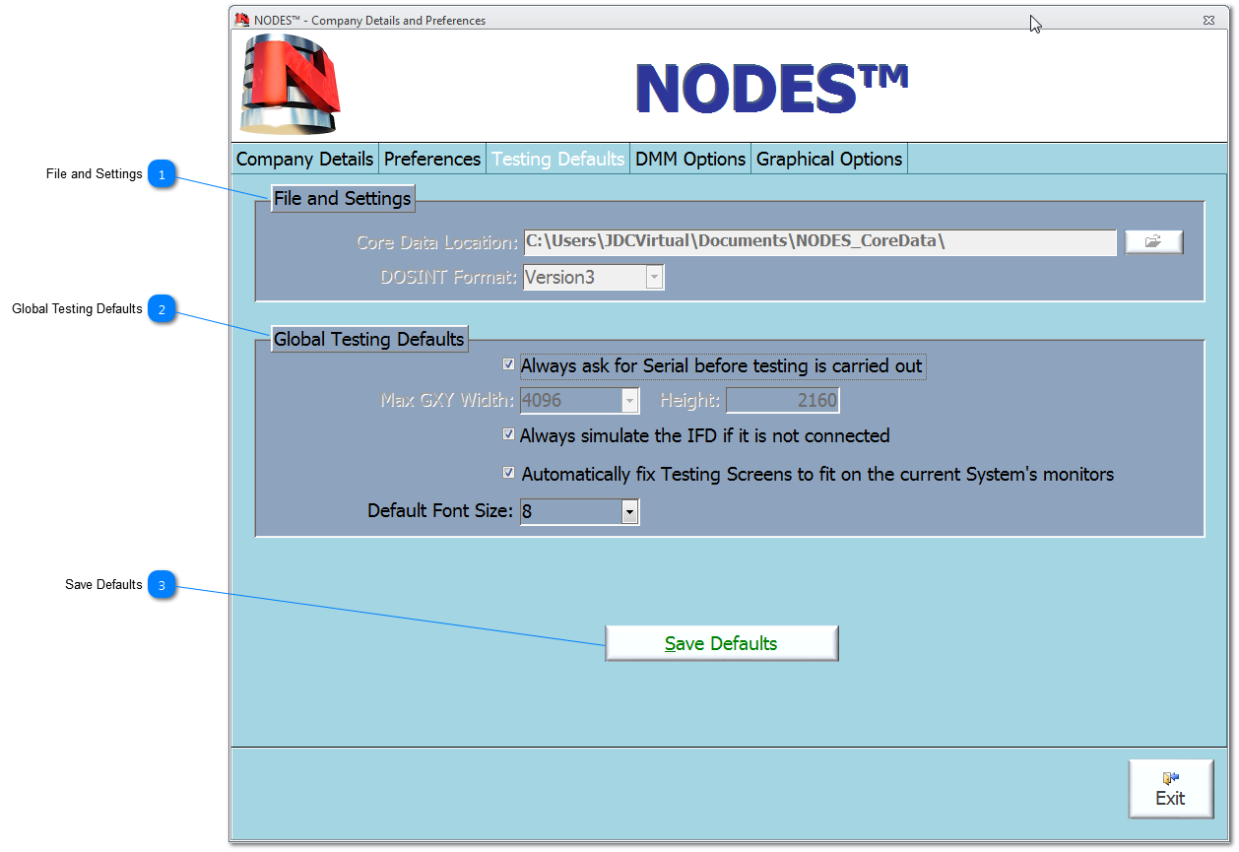Uncheck 'Automatically fix Testing Screens' option
Screen dimensions: 1239x852
509,474
